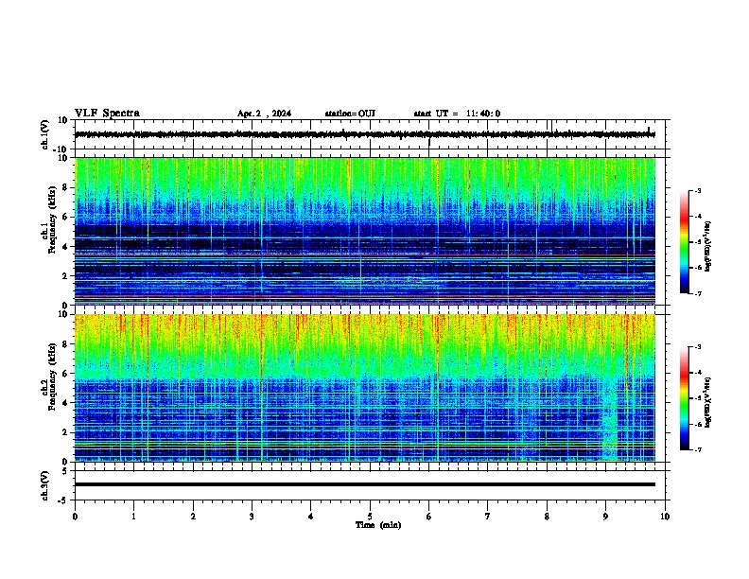Viewport: 749px width, 579px height.
Task: Click the "4" kHz tick of ch.2 spectrogram
Action: 65,403
